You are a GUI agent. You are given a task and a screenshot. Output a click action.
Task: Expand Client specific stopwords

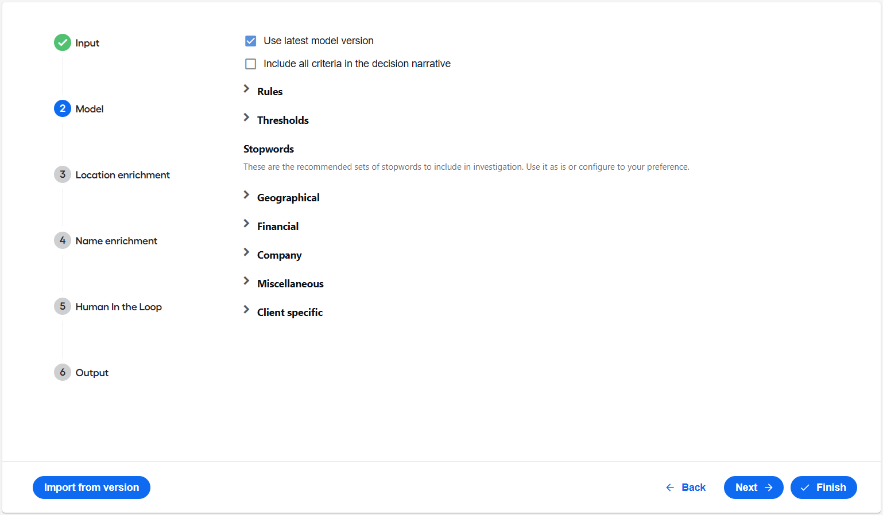[246, 310]
